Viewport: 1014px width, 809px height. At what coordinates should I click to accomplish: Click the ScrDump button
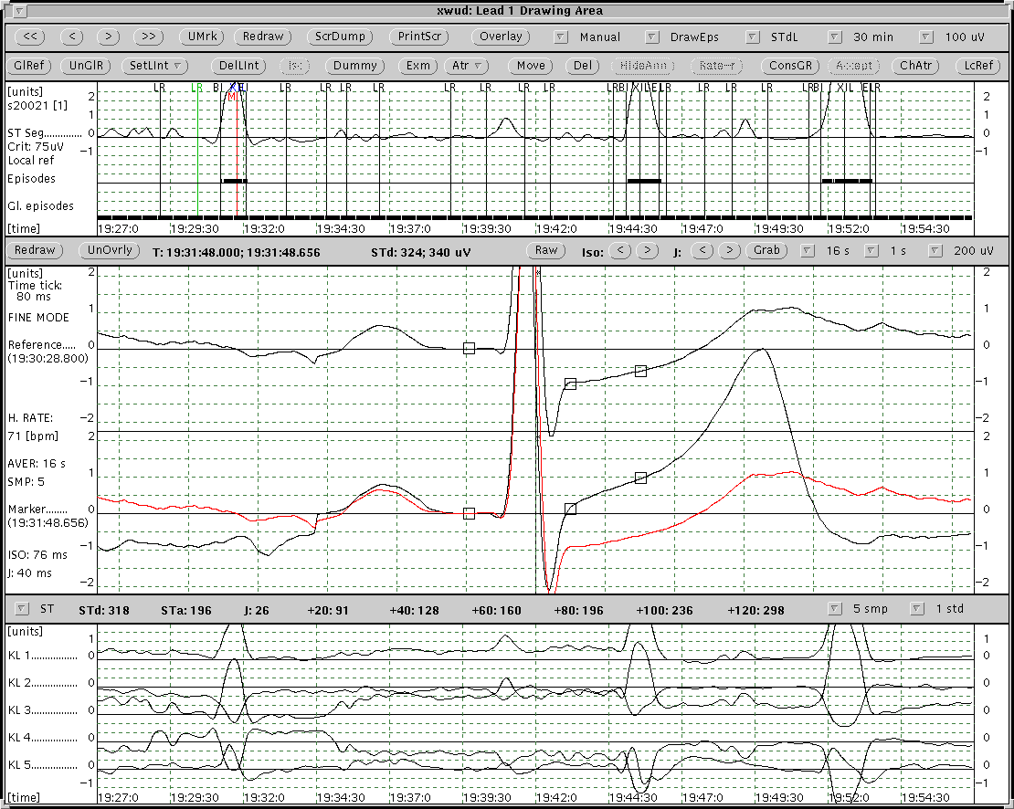tap(339, 37)
